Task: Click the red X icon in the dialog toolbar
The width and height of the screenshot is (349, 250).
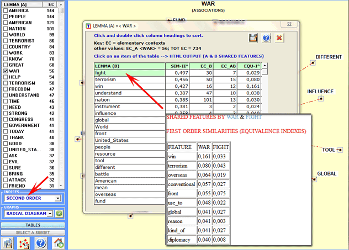Action: click(279, 38)
